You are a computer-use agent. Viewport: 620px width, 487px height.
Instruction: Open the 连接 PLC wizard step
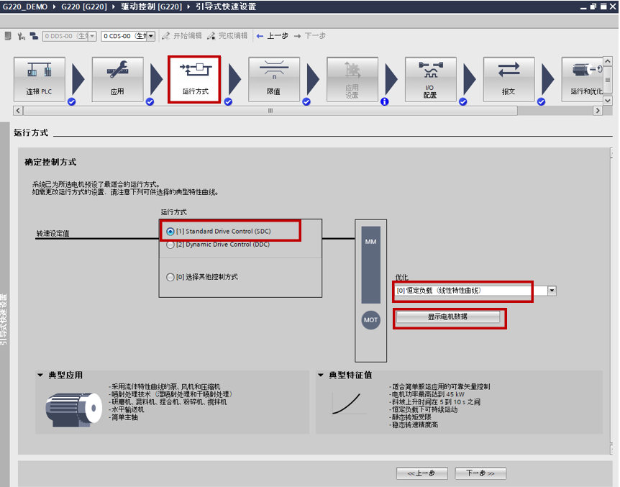click(x=40, y=79)
